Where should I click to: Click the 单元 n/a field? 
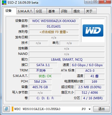[x=69, y=43]
